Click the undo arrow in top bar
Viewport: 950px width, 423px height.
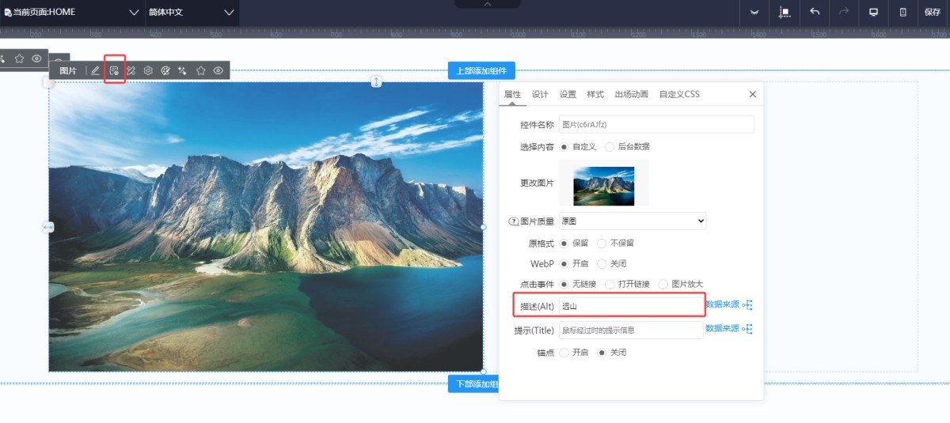pos(815,12)
